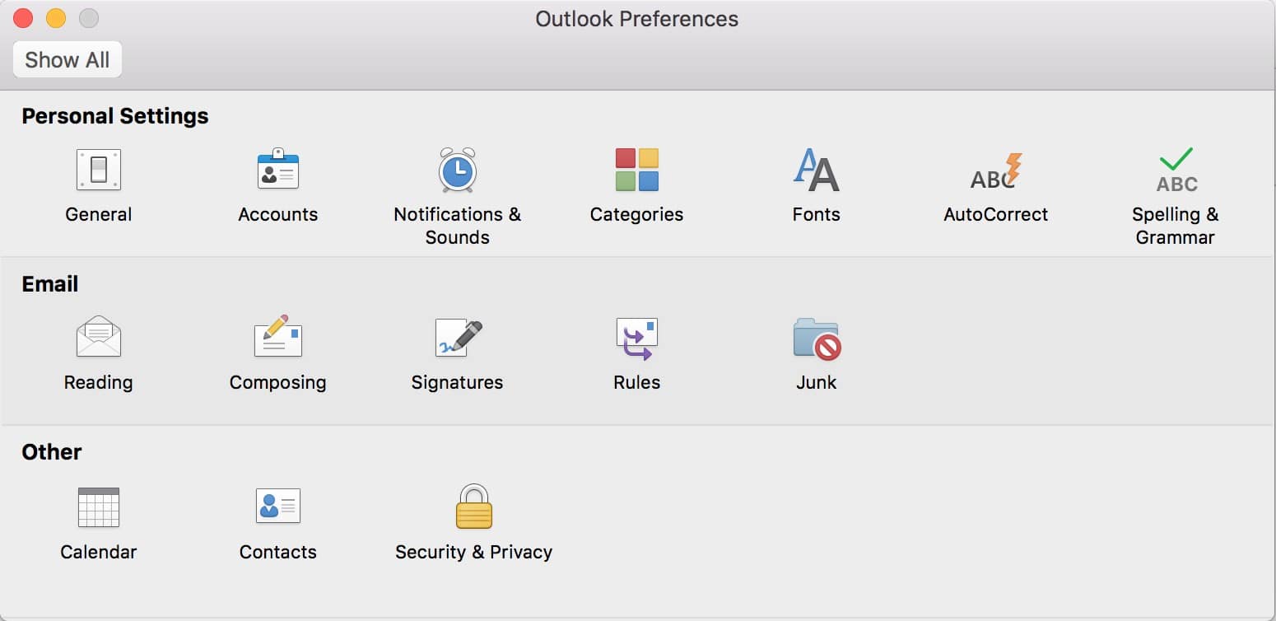This screenshot has height=621, width=1276.
Task: Open email Rules preferences
Action: pyautogui.click(x=636, y=338)
